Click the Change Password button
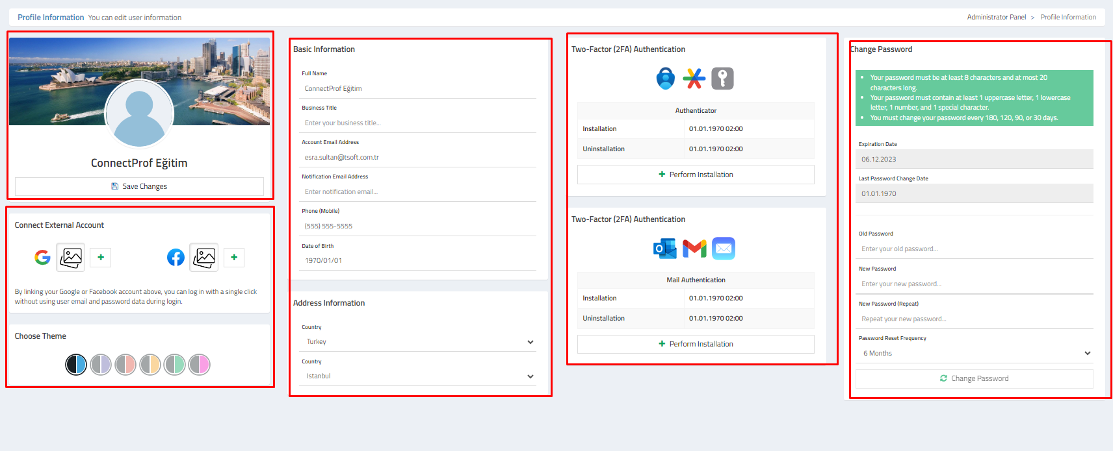This screenshot has width=1113, height=451. pyautogui.click(x=974, y=378)
